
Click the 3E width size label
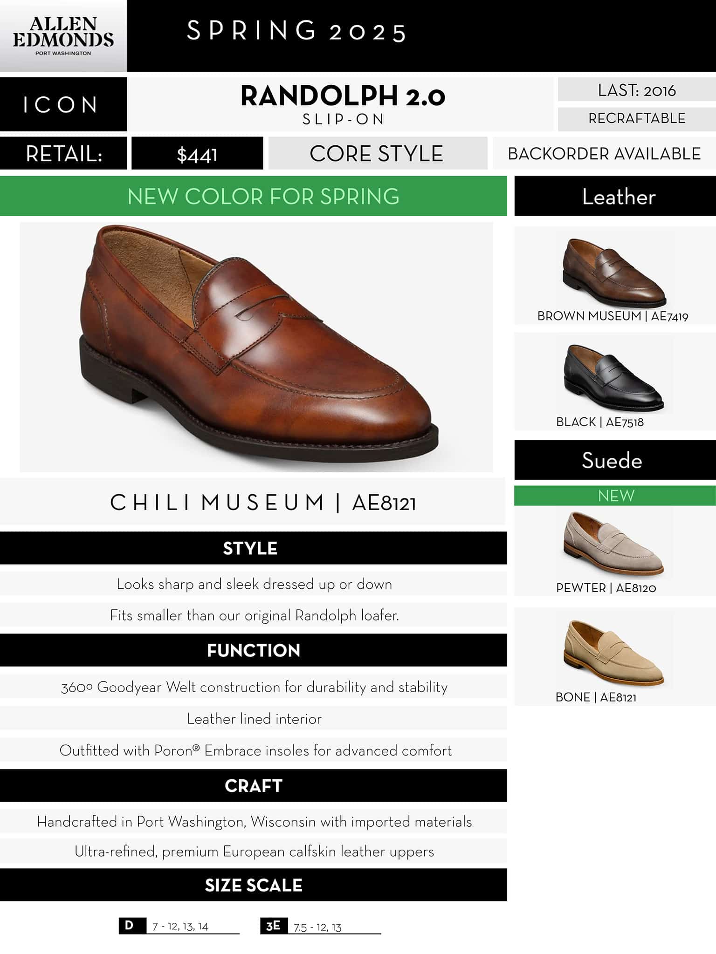pos(274,926)
